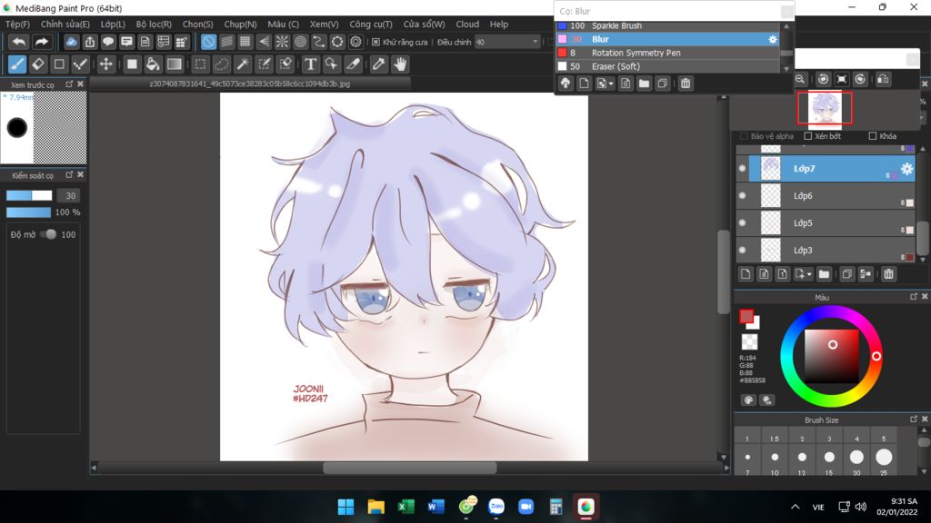
Task: Activate the Lasso select tool
Action: click(222, 64)
